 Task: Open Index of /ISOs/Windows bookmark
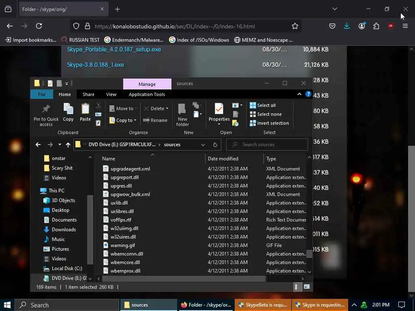[199, 40]
